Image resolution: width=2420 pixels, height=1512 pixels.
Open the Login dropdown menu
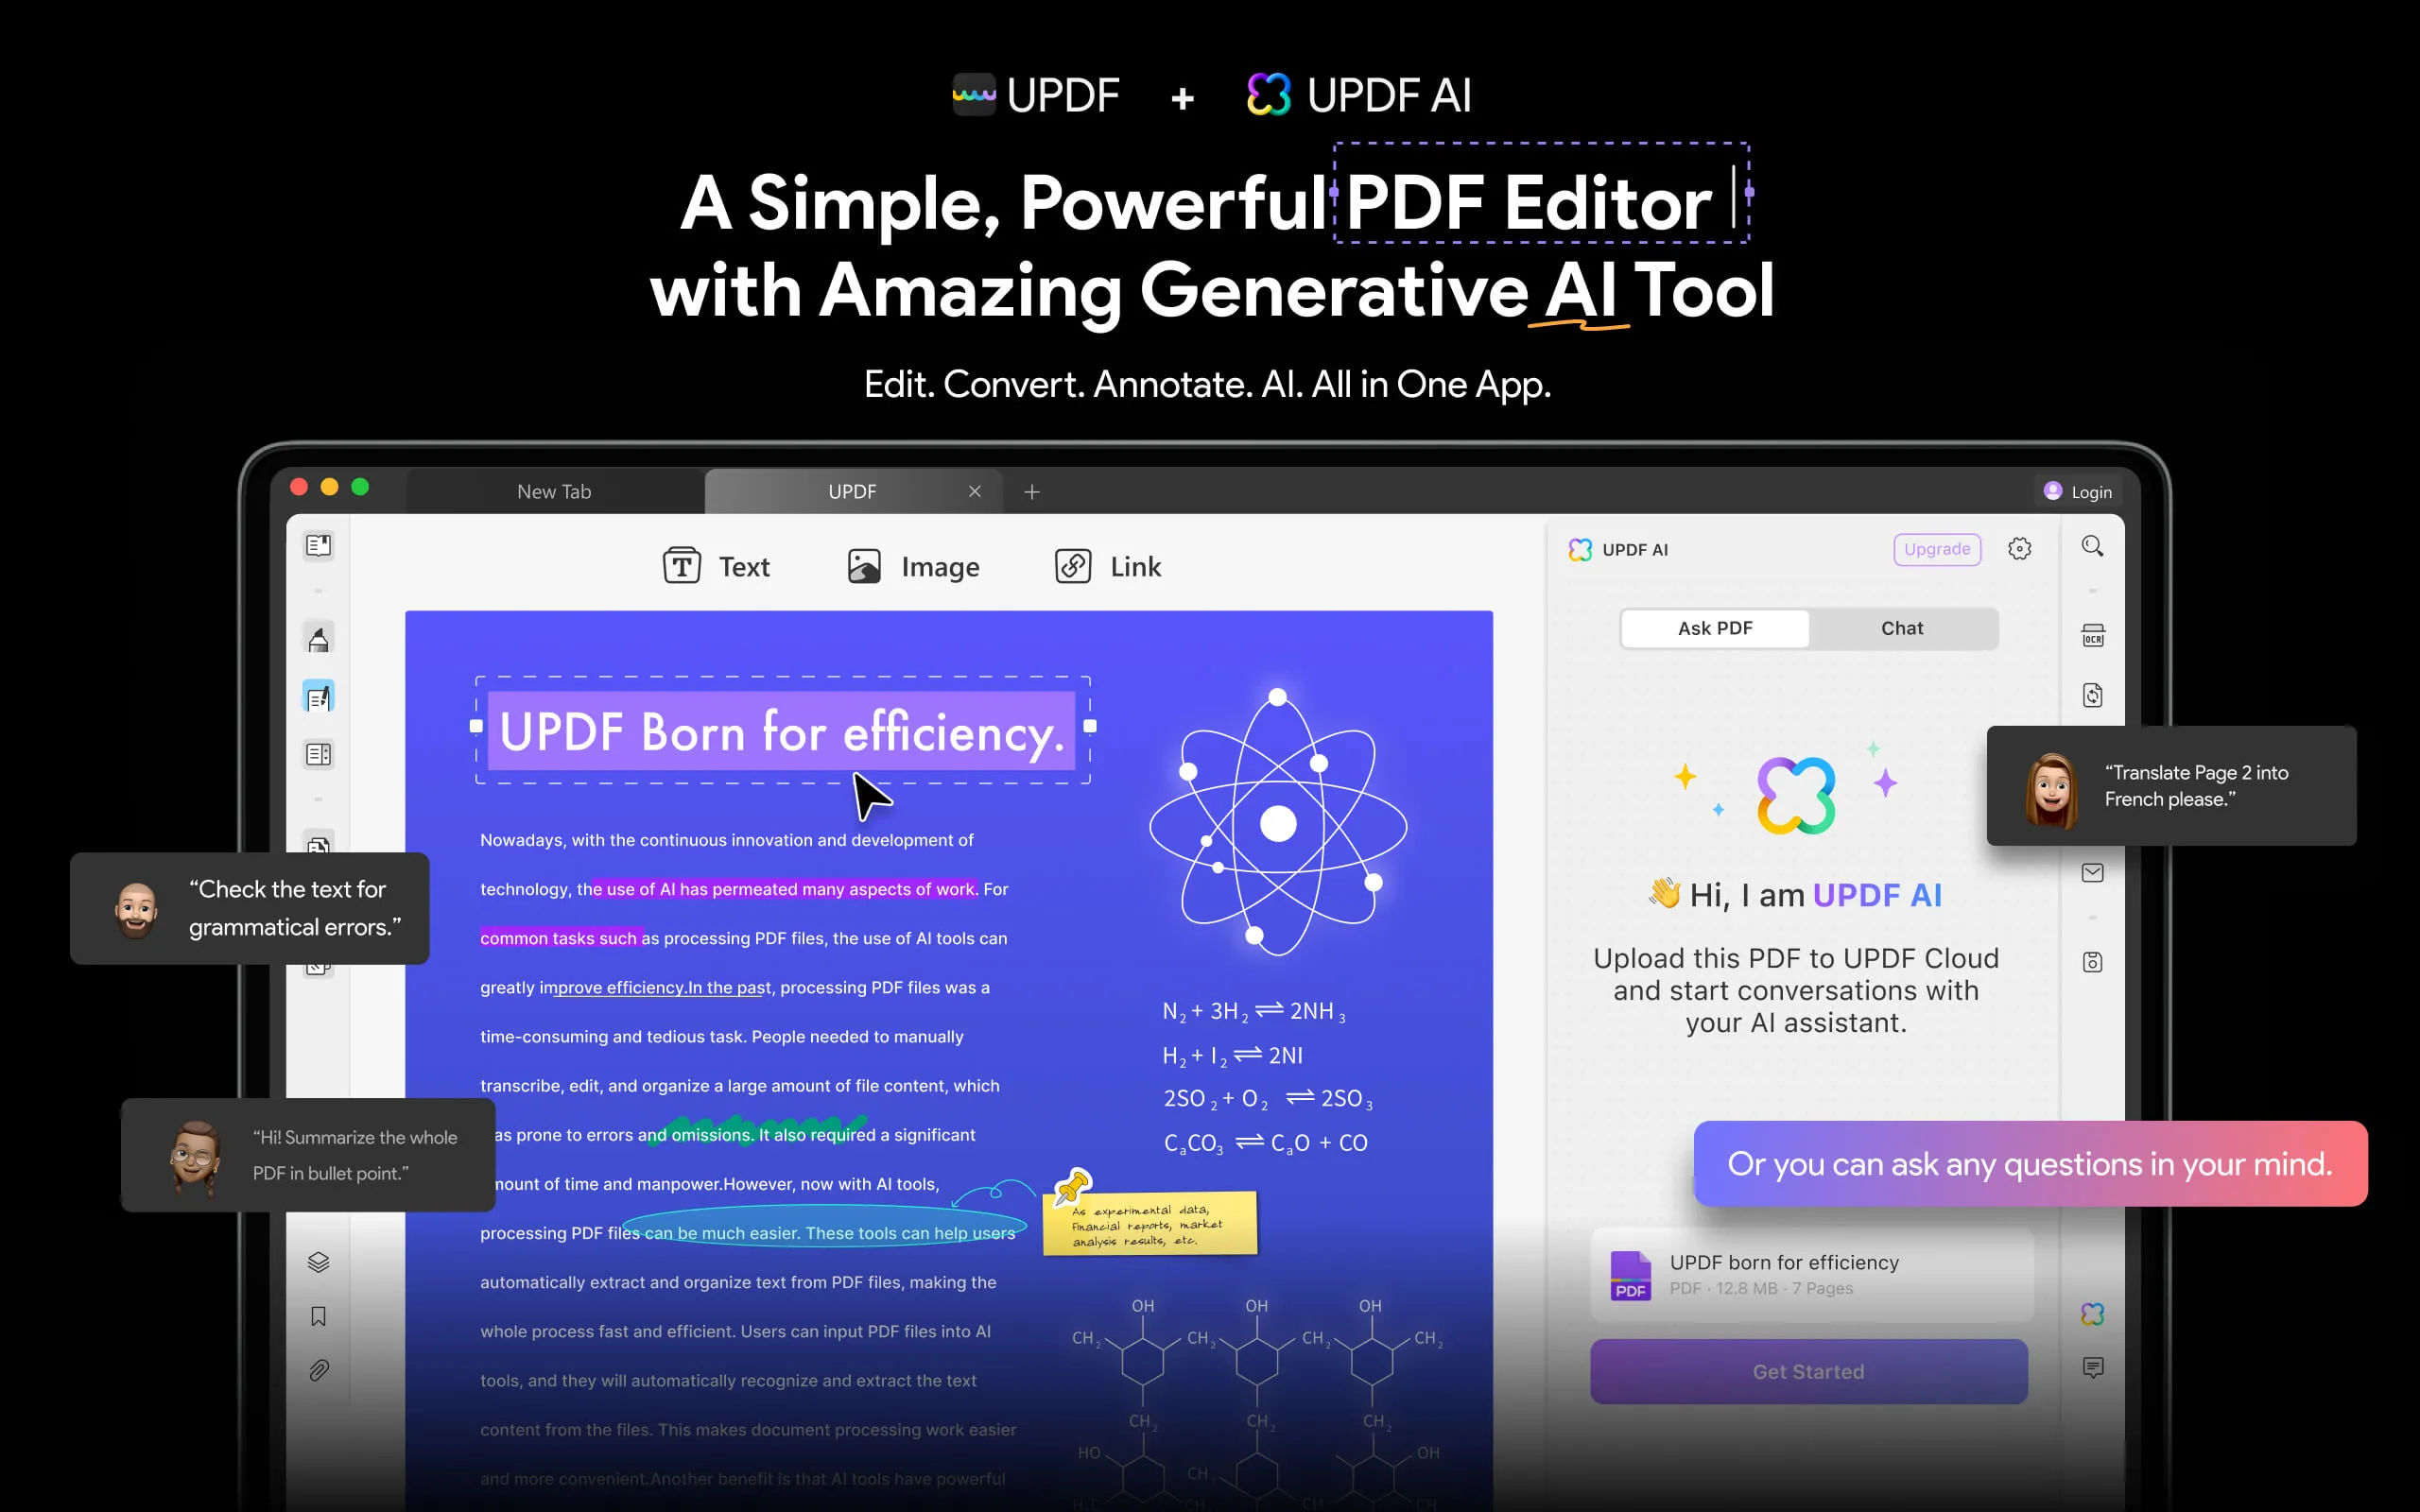point(2077,490)
